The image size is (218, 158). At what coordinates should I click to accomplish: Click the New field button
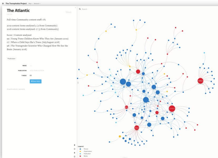[36, 81]
